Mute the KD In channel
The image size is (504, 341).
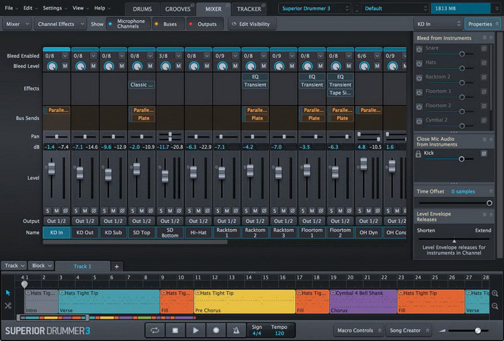pyautogui.click(x=57, y=210)
